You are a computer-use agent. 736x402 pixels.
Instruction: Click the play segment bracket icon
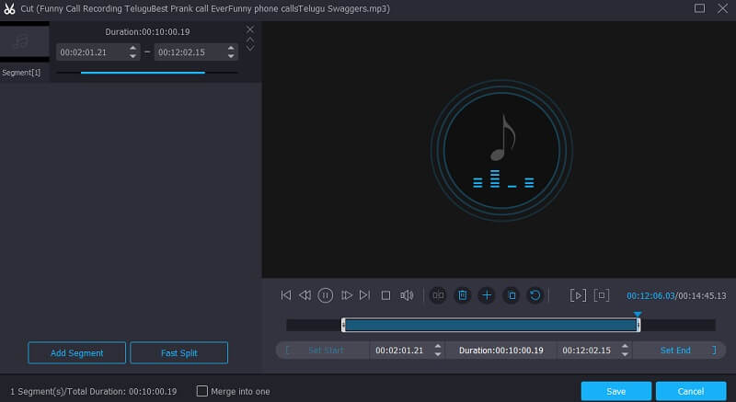tap(578, 295)
